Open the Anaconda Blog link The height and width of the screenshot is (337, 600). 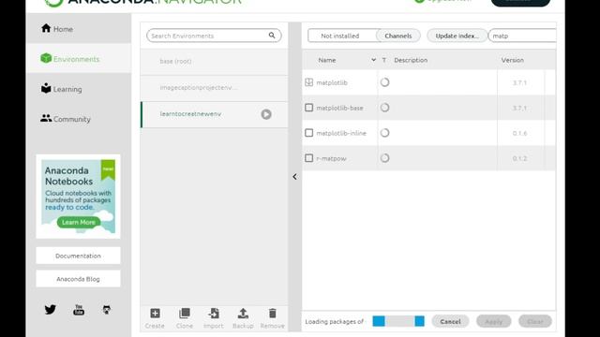(x=78, y=279)
